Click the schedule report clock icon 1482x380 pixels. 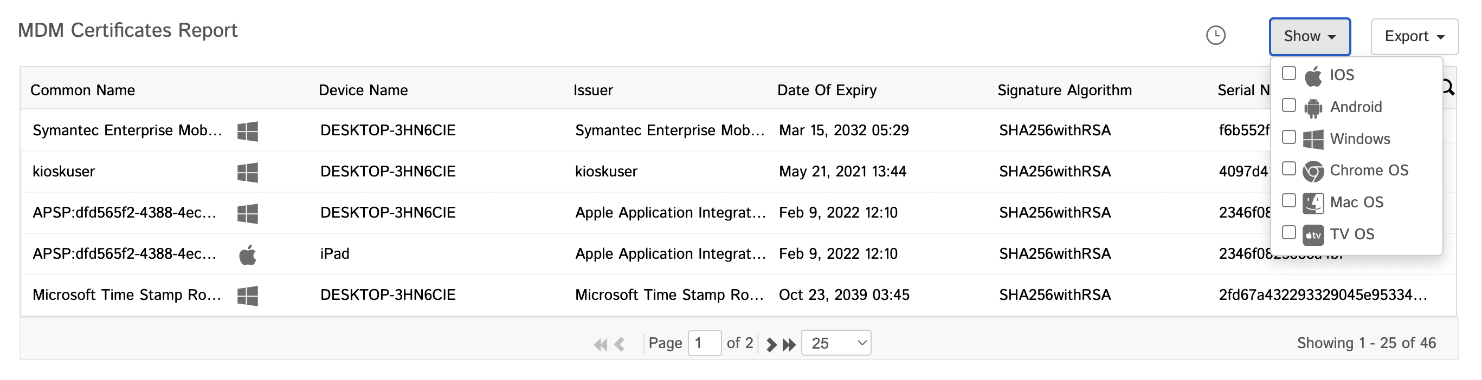pos(1215,36)
